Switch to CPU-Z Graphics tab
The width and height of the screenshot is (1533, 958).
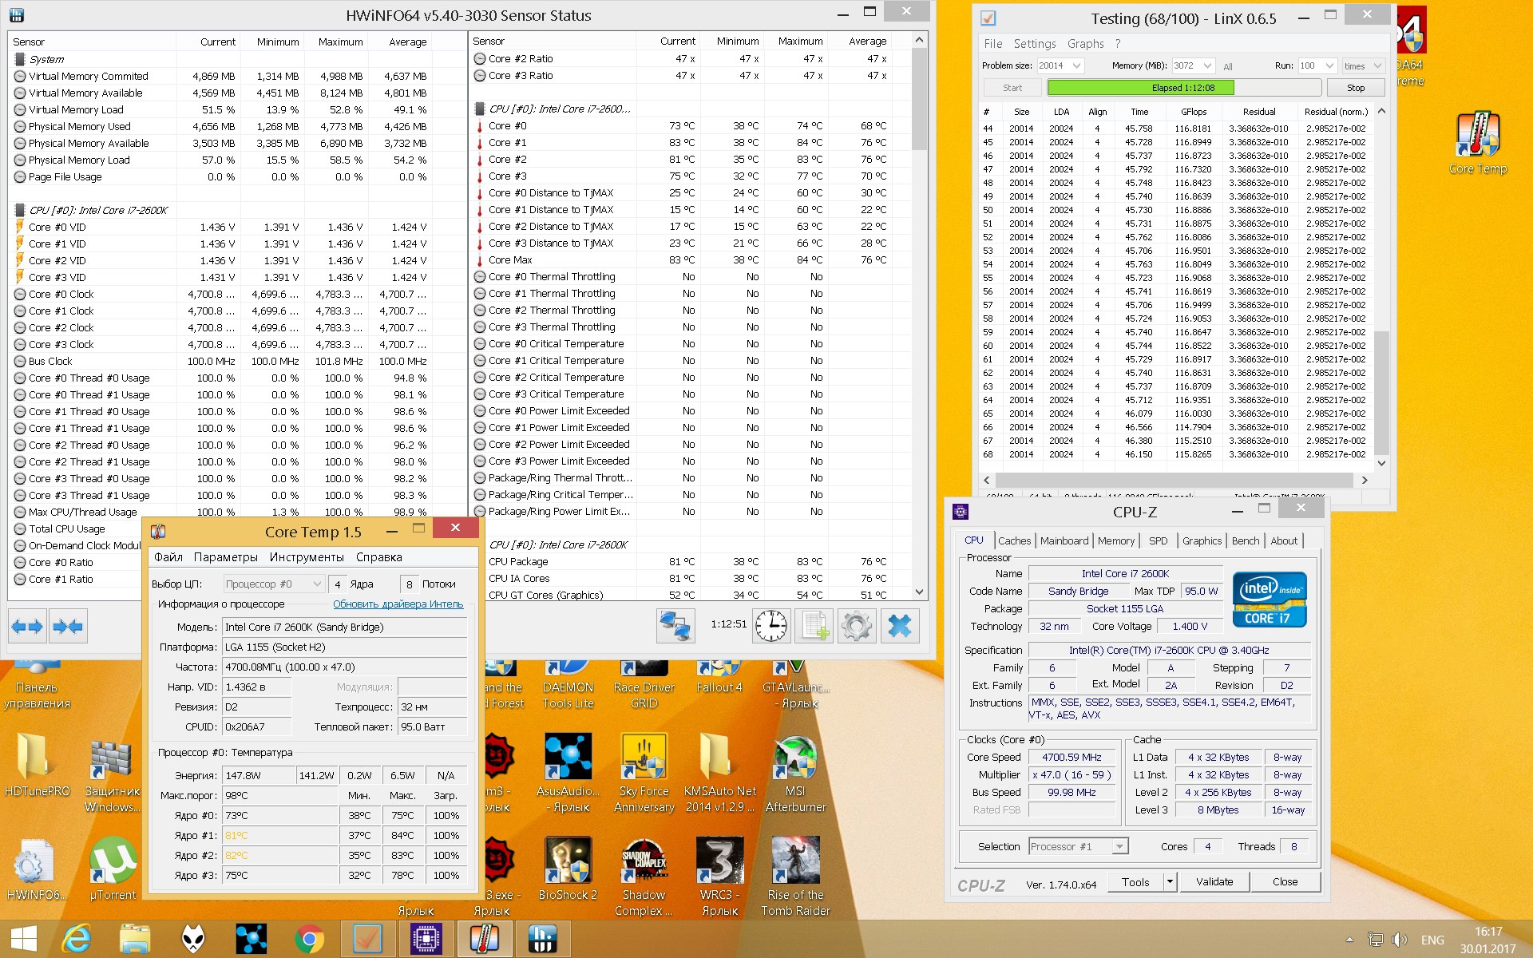1202,540
